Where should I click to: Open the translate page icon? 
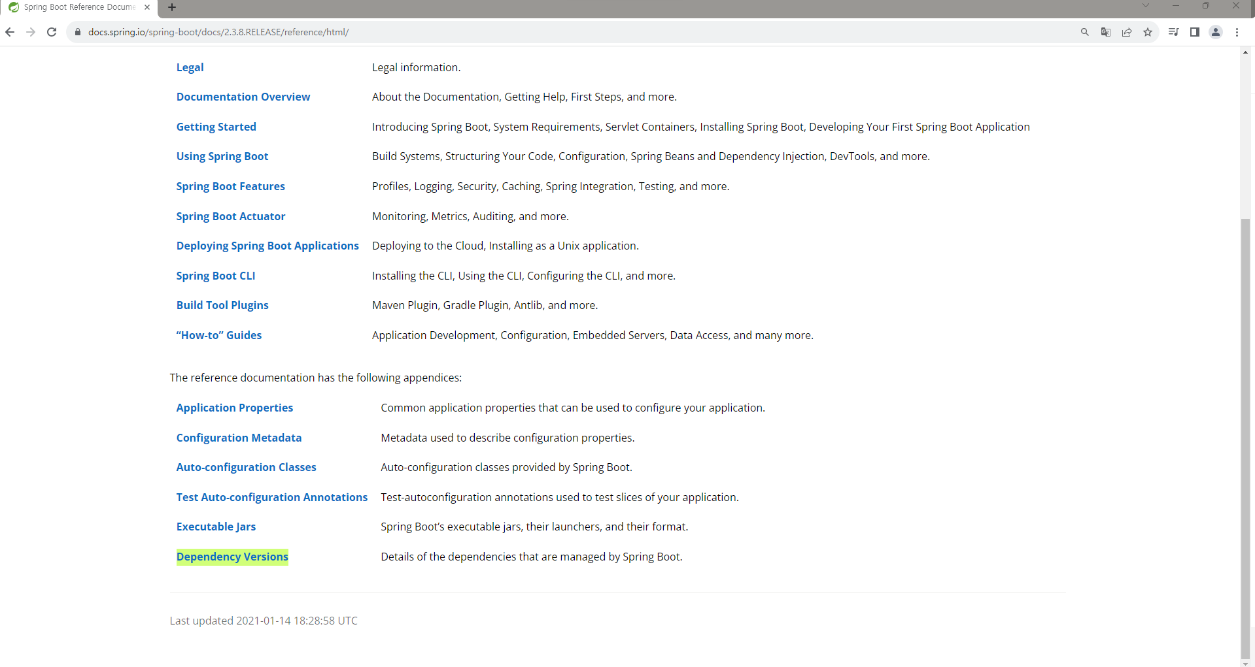click(1106, 32)
